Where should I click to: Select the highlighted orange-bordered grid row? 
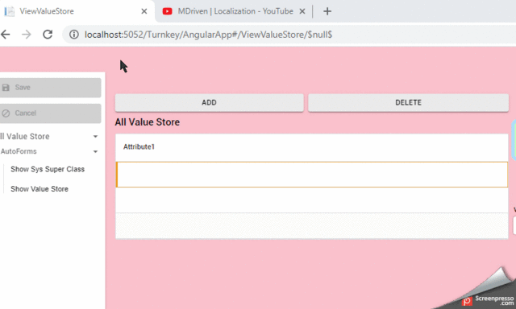312,175
